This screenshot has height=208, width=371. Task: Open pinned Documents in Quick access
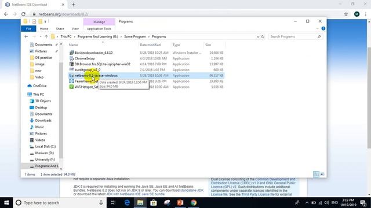[x=43, y=44]
